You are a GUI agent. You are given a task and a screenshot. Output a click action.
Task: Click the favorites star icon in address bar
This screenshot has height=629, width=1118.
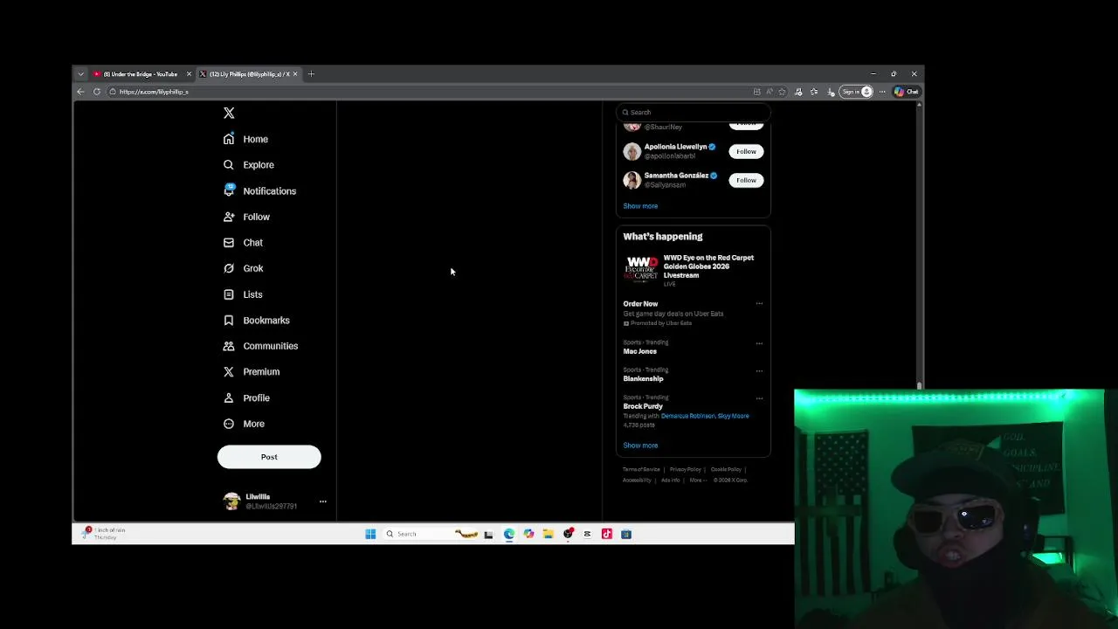point(783,92)
